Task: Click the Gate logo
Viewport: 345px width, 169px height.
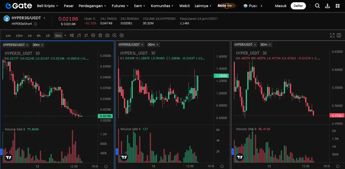Action: tap(19, 6)
